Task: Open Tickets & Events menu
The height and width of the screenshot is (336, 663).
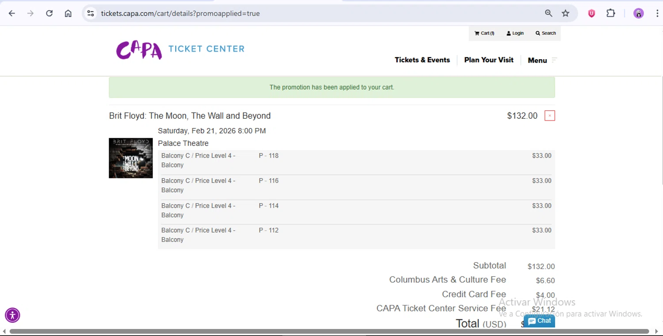Action: 422,60
